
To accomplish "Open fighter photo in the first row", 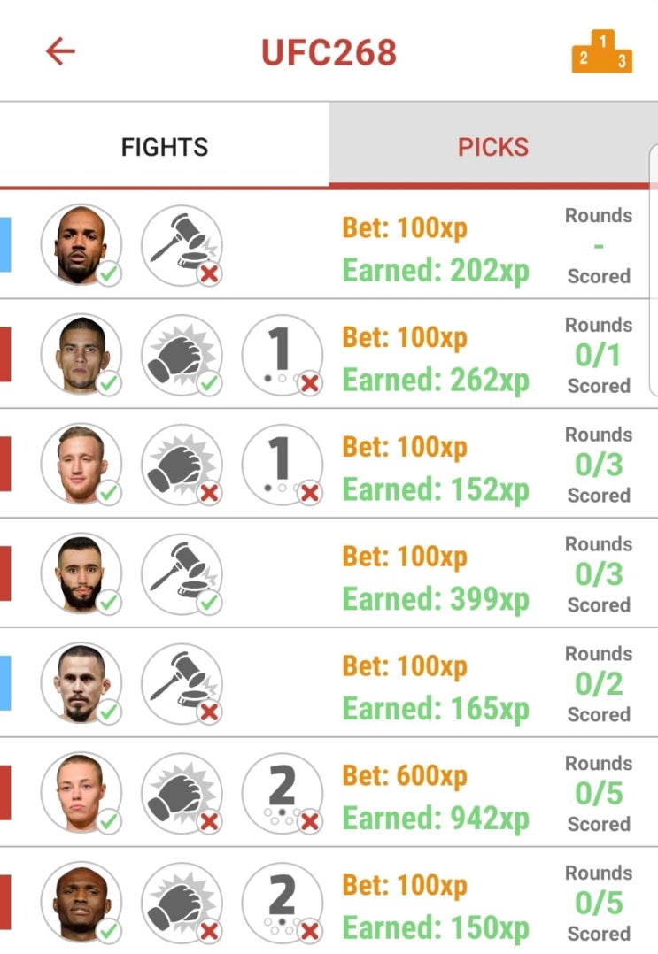I will click(x=81, y=245).
